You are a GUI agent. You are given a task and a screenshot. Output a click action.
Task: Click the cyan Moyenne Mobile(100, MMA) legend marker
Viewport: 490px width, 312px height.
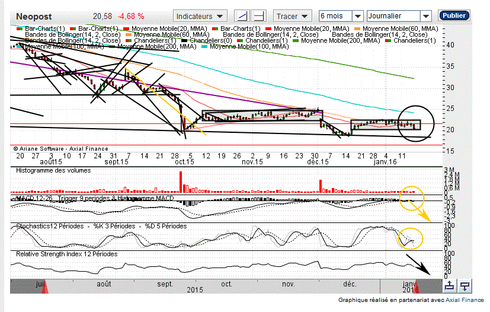coord(206,46)
